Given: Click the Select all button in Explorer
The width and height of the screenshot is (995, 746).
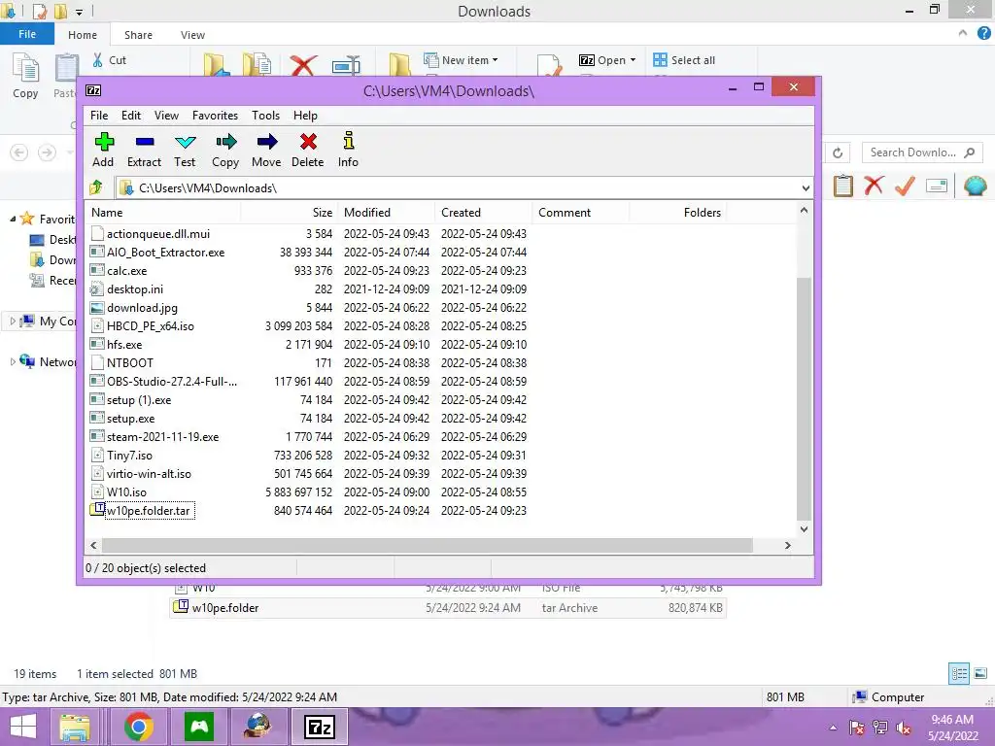Looking at the screenshot, I should coord(684,60).
